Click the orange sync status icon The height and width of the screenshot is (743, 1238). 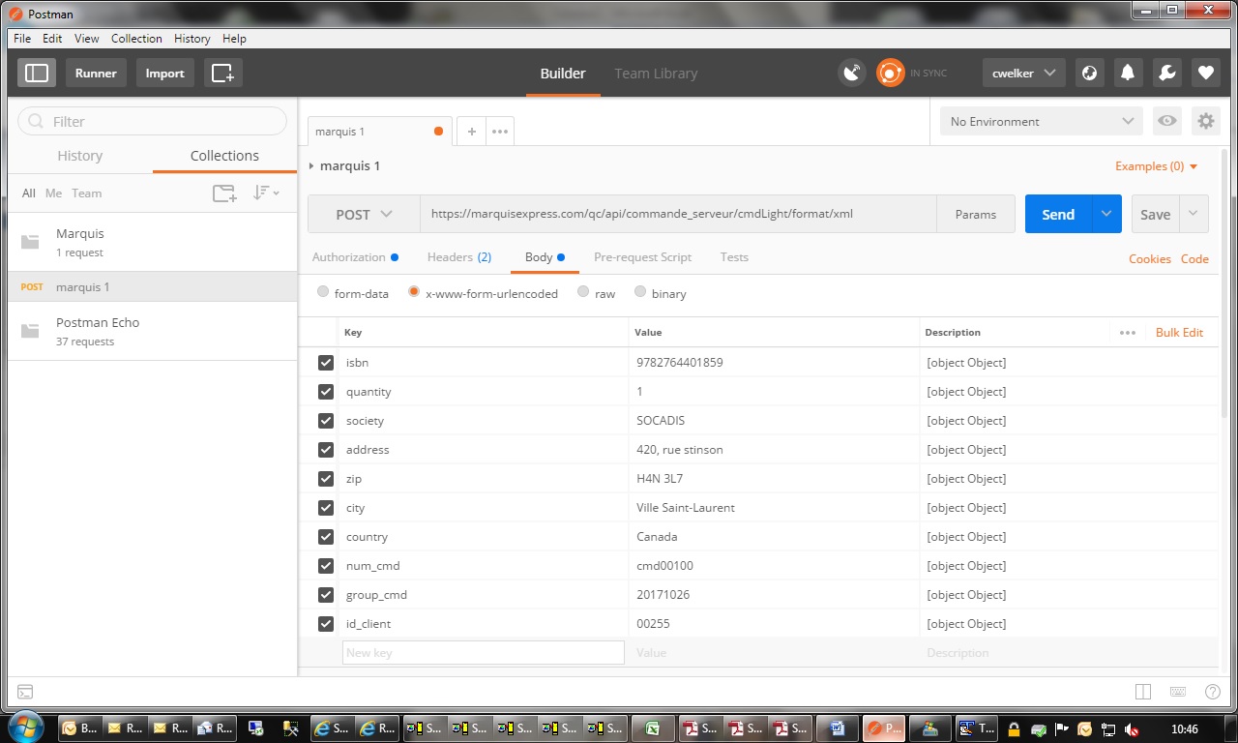coord(890,73)
